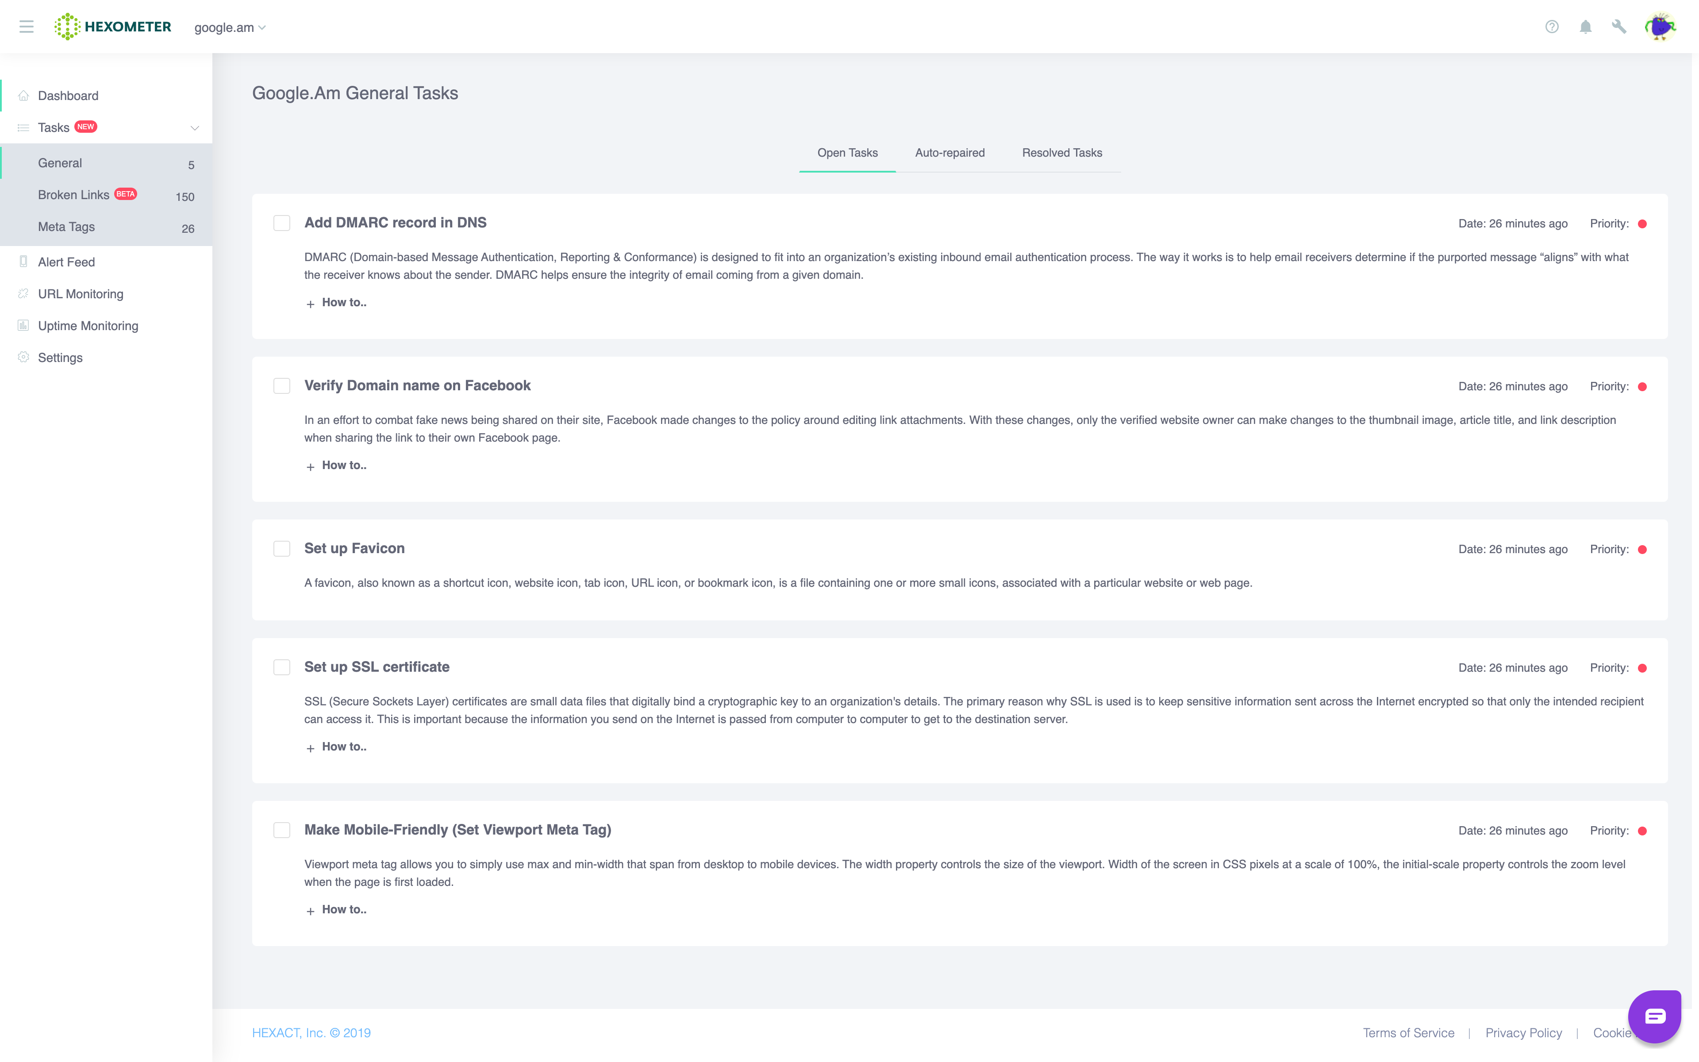Viewport: 1699px width, 1062px height.
Task: Click the Make Mobile-Friendly task title
Action: pos(458,830)
